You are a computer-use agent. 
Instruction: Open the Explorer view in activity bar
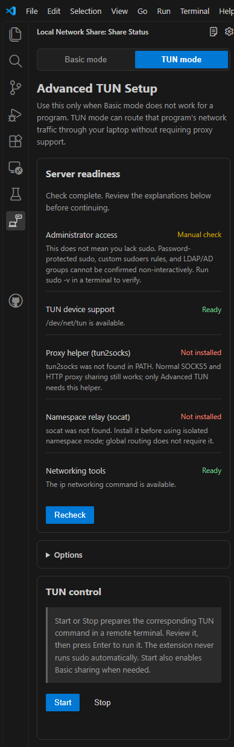[x=16, y=34]
